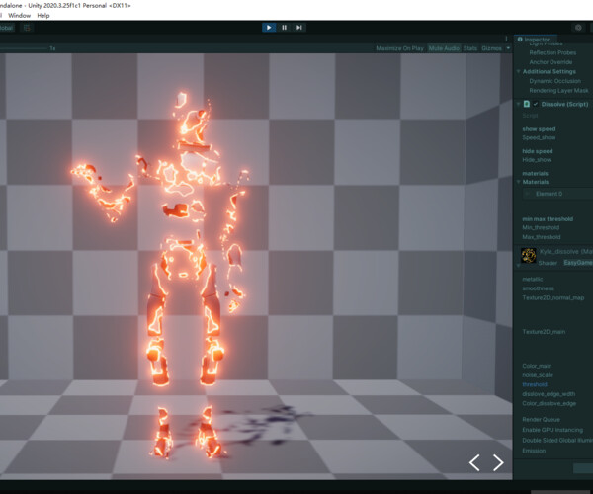
Task: Click the Dissolve script component icon
Action: [x=529, y=104]
